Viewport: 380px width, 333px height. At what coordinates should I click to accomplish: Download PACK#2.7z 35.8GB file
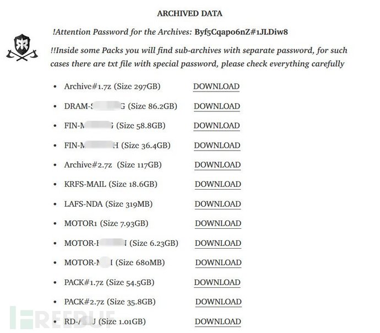[218, 302]
